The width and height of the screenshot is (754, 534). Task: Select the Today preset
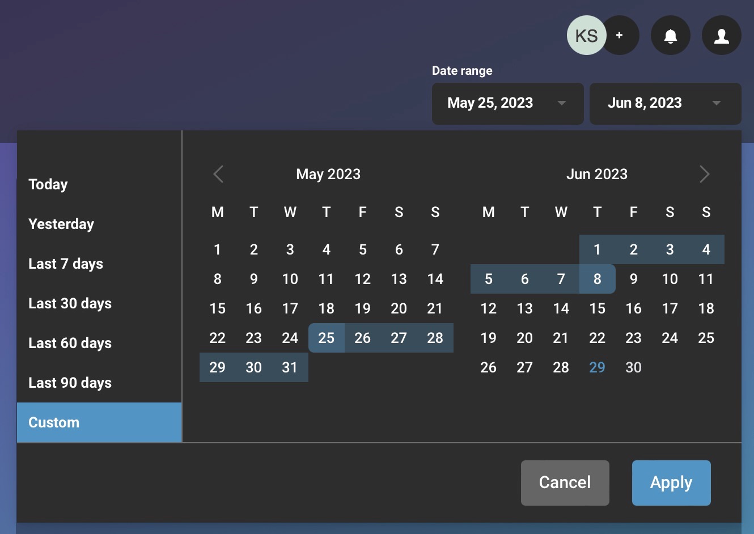[48, 184]
